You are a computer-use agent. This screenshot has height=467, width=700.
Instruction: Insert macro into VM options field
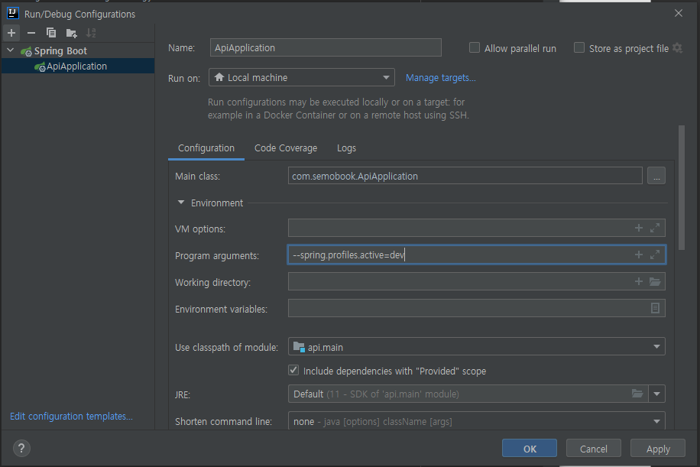pyautogui.click(x=639, y=228)
